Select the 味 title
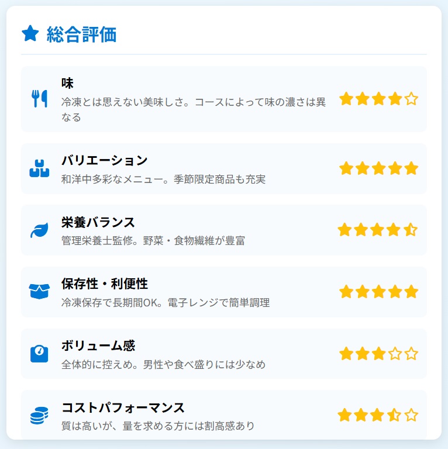Image resolution: width=448 pixels, height=449 pixels. point(67,83)
